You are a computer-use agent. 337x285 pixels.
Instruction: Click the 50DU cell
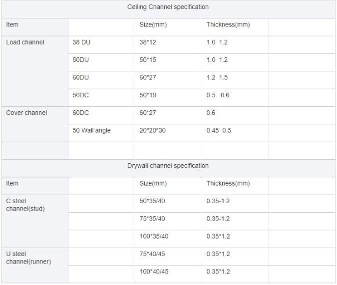(x=81, y=60)
